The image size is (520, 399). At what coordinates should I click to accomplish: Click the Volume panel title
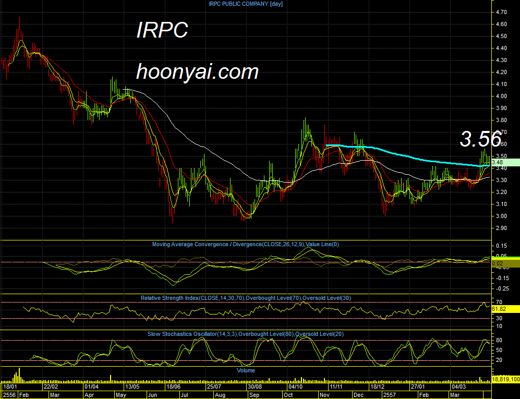point(246,370)
